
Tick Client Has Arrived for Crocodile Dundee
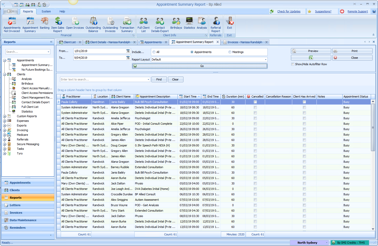pos(304,194)
